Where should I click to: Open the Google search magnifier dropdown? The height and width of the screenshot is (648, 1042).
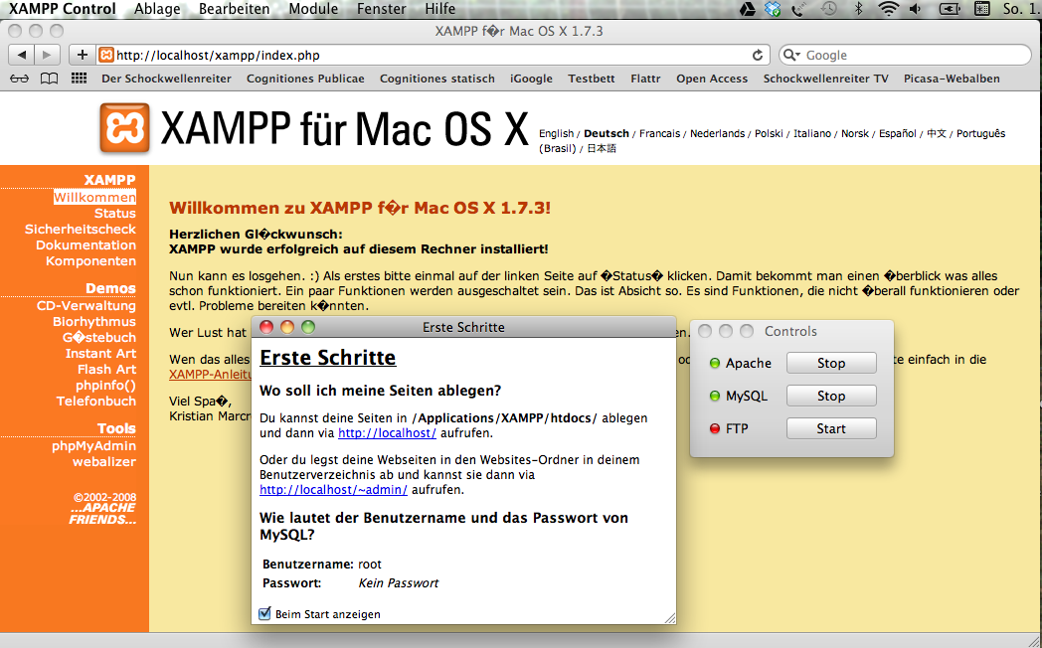coord(791,55)
